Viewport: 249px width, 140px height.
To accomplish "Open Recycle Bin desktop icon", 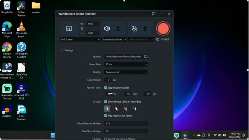I will [x=7, y=7].
